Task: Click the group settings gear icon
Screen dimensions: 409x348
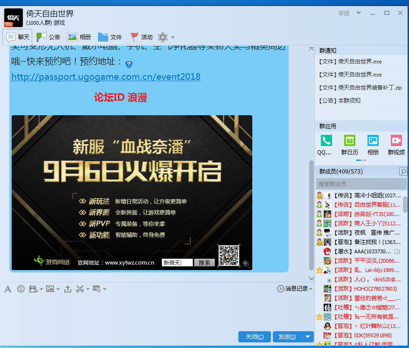Action: pos(163,37)
